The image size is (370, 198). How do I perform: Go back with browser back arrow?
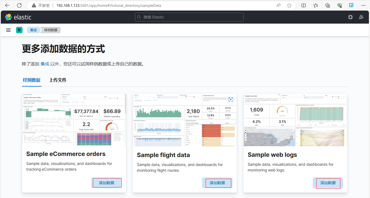click(7, 5)
